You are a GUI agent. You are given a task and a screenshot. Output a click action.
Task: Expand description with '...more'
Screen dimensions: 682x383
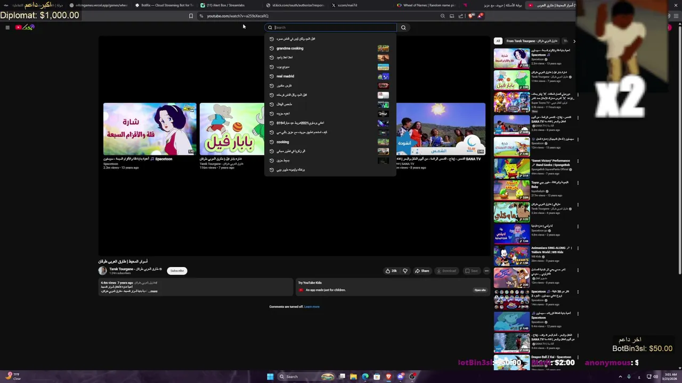(153, 291)
